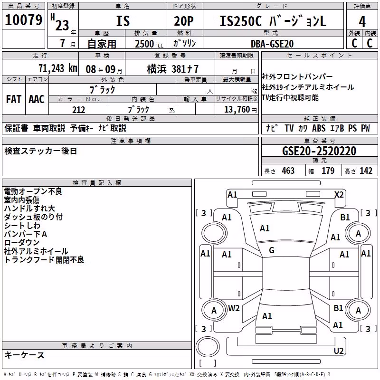Click inspector note ハンドルすれ大
This screenshot has width=380, height=380.
[29, 209]
